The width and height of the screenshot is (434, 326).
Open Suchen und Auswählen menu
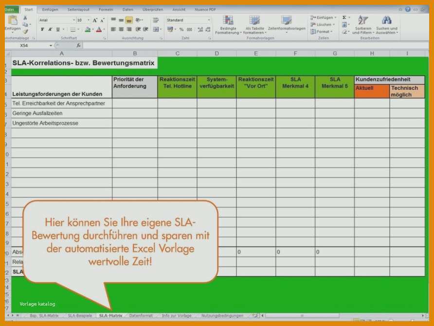click(387, 25)
